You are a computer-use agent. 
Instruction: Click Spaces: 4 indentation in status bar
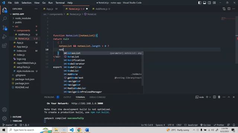coord(160,125)
